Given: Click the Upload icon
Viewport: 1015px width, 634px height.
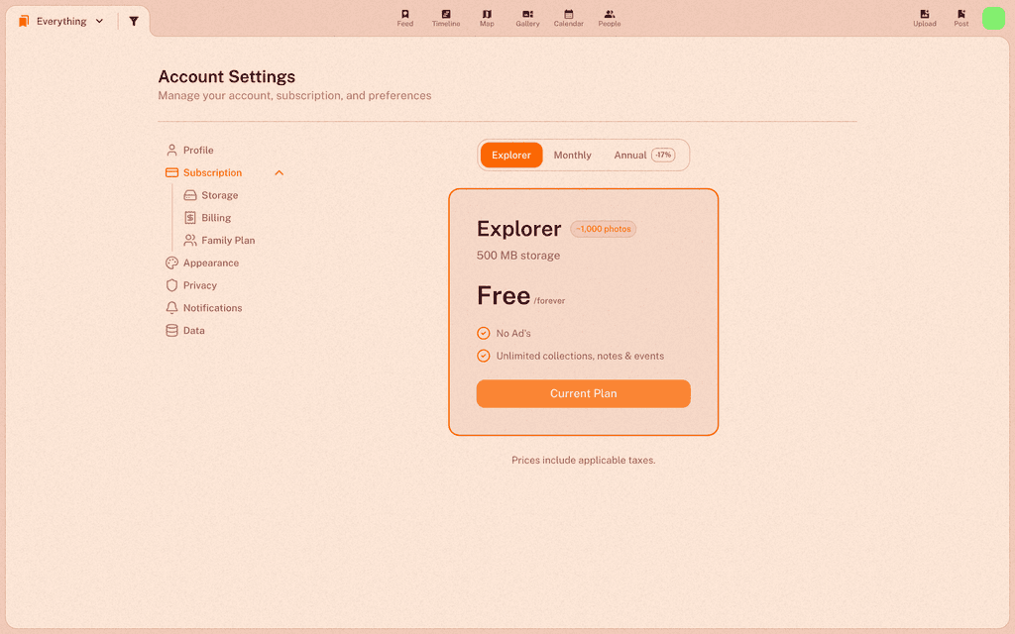Looking at the screenshot, I should tap(925, 14).
